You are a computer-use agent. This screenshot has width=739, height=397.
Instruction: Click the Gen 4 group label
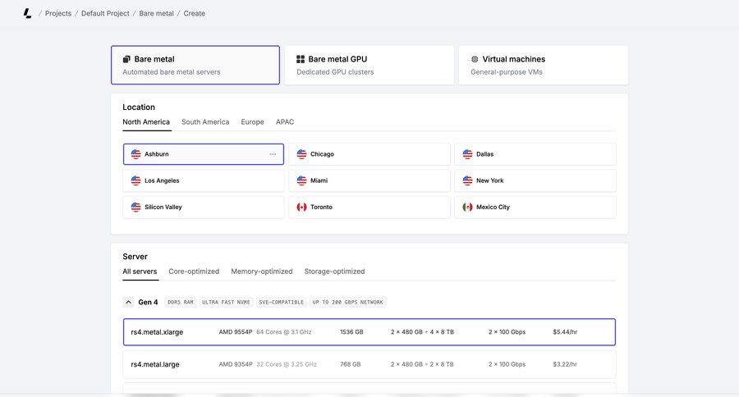148,303
